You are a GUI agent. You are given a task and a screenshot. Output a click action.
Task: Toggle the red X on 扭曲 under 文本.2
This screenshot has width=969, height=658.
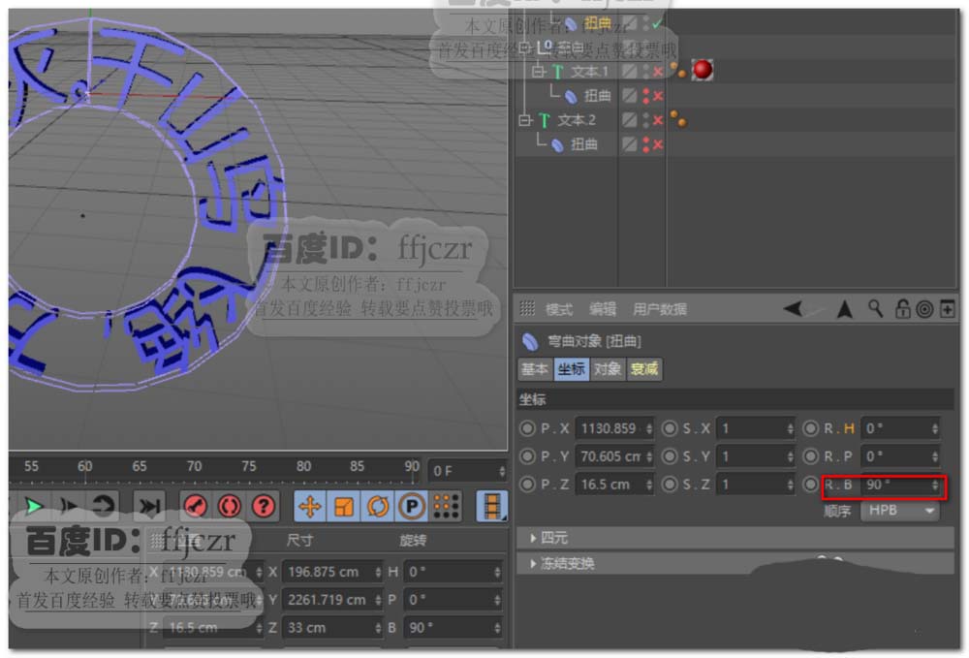tap(658, 145)
